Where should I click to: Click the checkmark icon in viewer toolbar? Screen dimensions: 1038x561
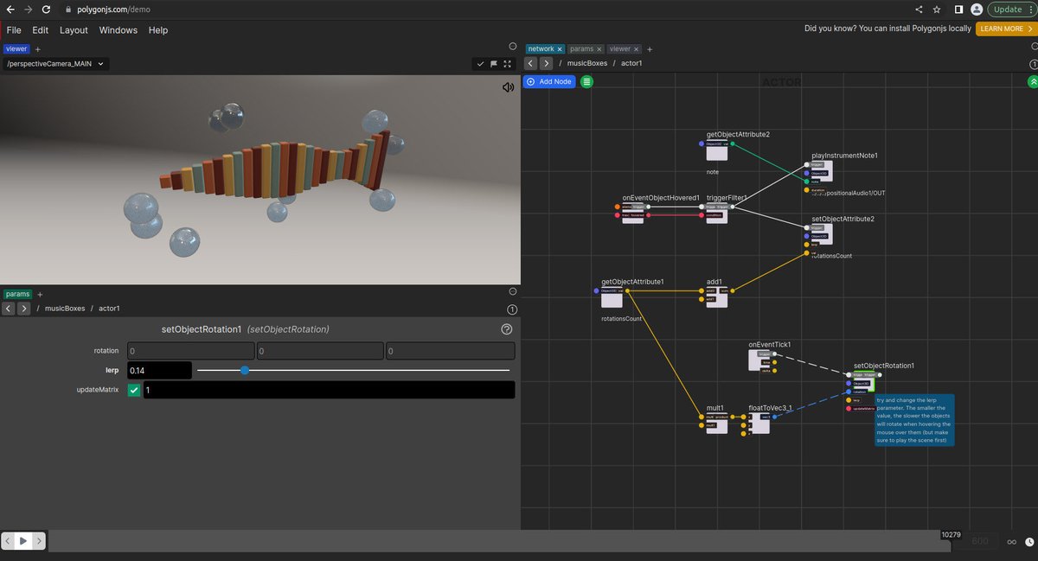[x=481, y=64]
